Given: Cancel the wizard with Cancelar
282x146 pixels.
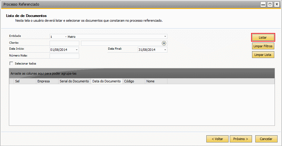Looking at the screenshot, I should [x=266, y=139].
